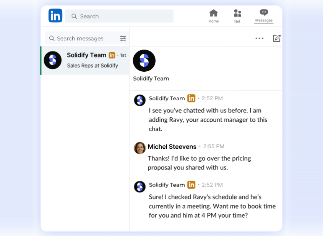Click Solidify Team avatar in conversation list

pos(53,60)
